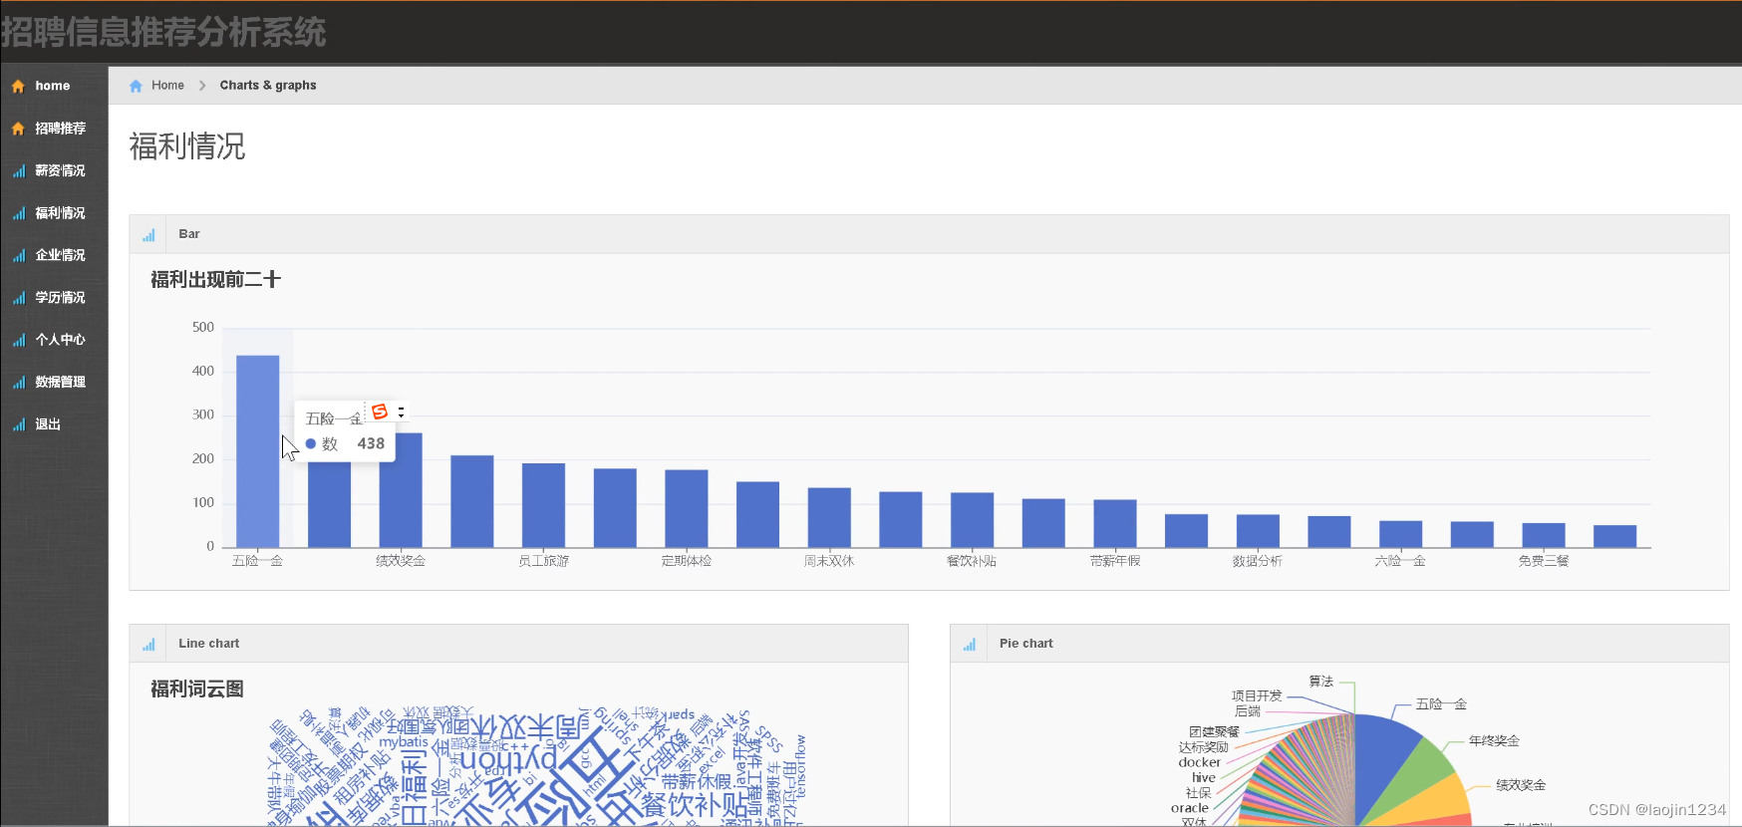Viewport: 1742px width, 827px height.
Task: Click the 福利出现前二十 chart title
Action: tap(215, 280)
